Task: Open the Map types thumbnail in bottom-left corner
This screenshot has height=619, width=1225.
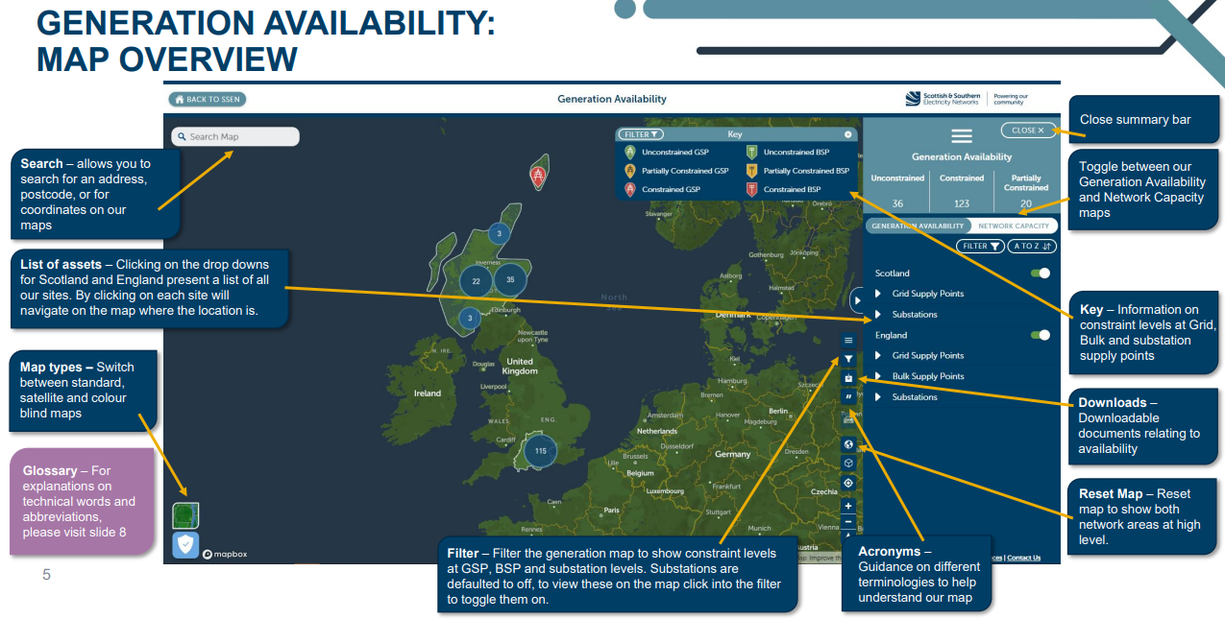Action: point(185,515)
